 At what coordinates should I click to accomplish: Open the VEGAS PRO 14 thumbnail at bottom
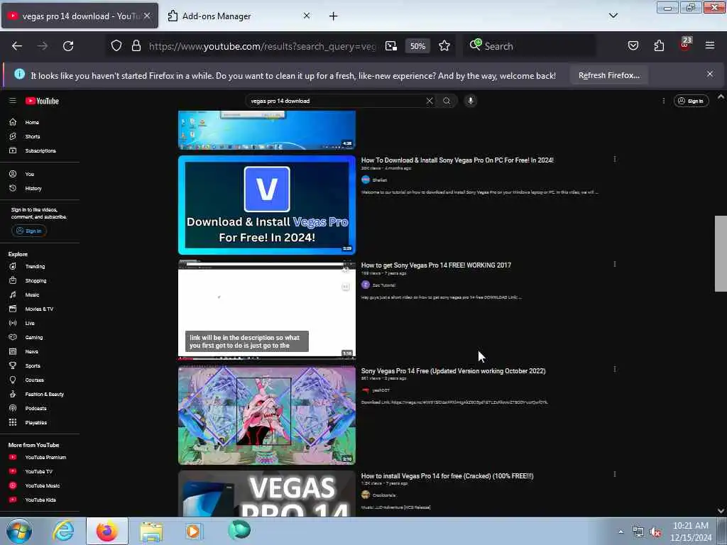[267, 494]
